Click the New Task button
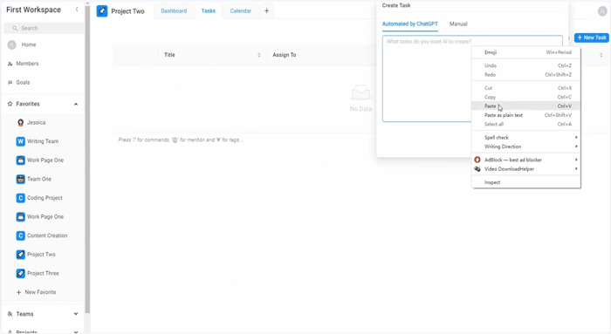 [x=592, y=37]
